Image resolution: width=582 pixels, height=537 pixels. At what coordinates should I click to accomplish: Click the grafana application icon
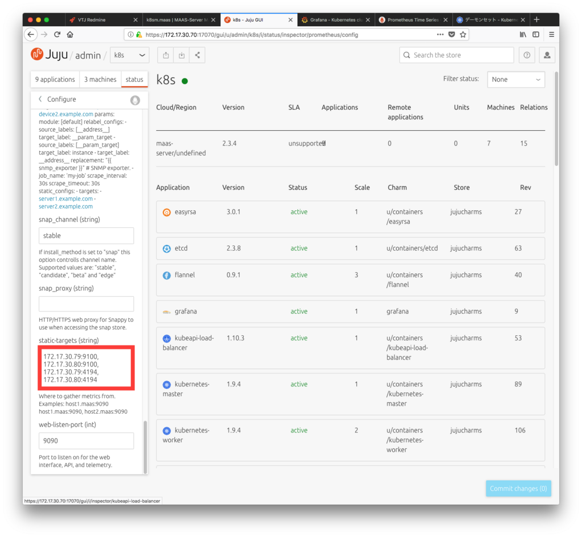pyautogui.click(x=167, y=312)
